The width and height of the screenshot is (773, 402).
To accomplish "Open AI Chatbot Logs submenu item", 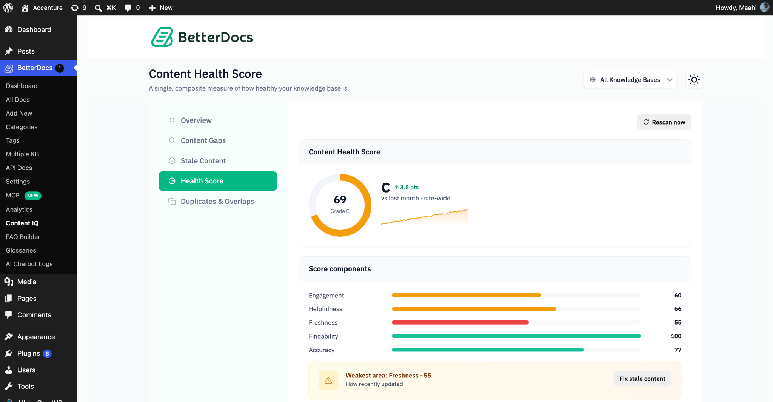I will coord(29,264).
